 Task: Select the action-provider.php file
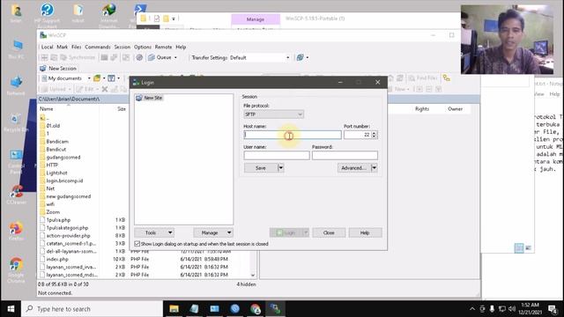pos(68,236)
